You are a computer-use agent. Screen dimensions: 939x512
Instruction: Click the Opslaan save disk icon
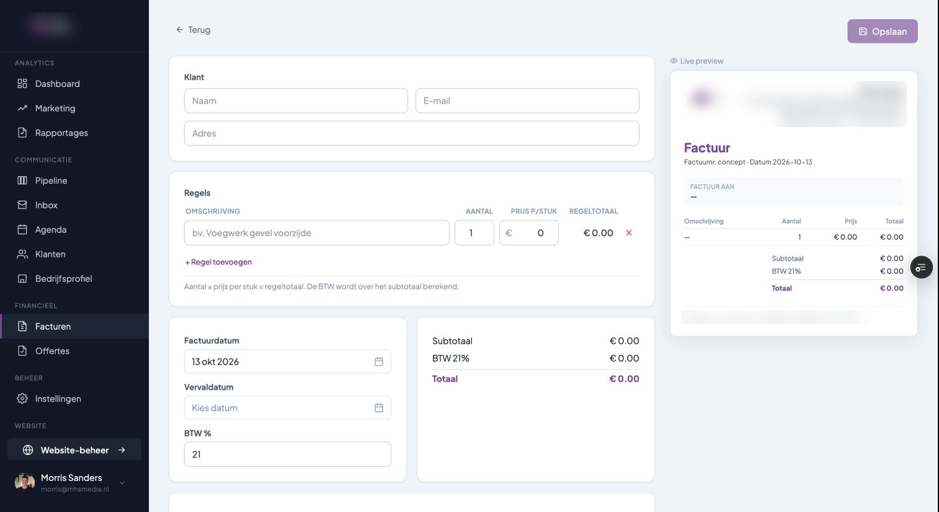863,32
